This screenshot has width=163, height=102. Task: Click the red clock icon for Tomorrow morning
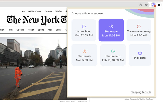(139, 27)
